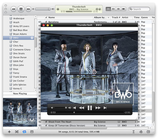This screenshot has width=160, height=140.
Task: Switch to grid view
Action: coord(118,9)
